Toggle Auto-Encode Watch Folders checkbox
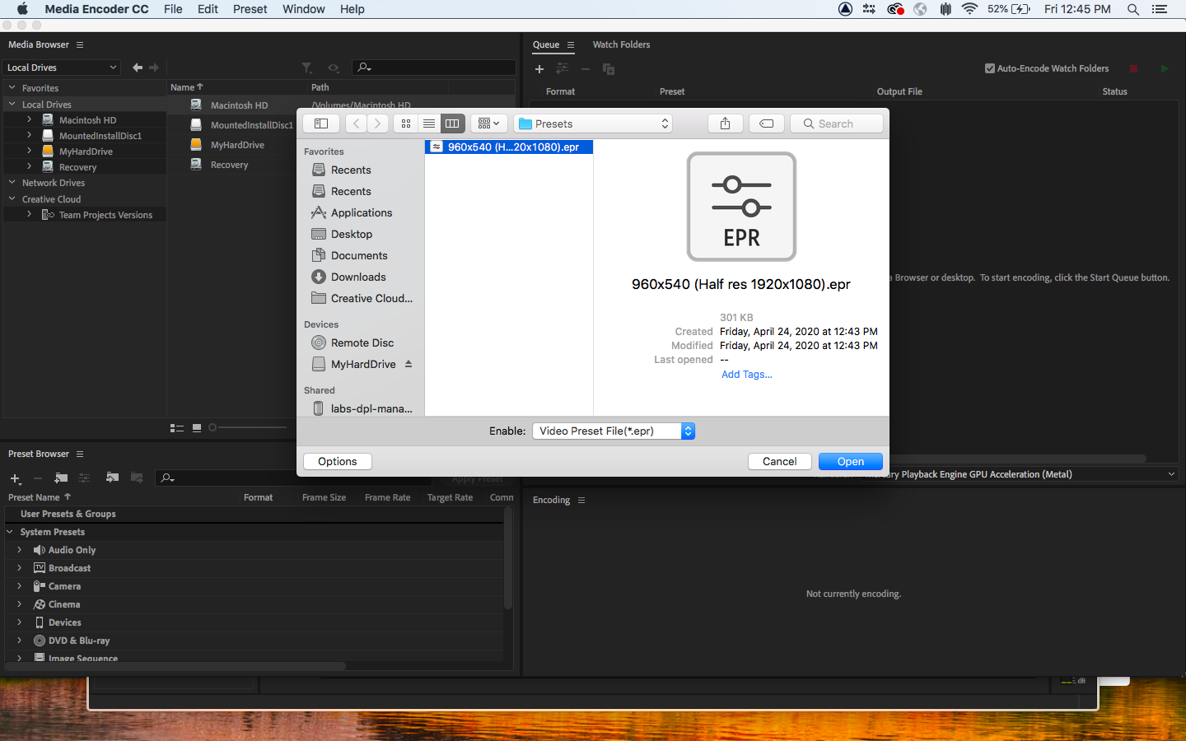The image size is (1186, 741). click(x=990, y=69)
